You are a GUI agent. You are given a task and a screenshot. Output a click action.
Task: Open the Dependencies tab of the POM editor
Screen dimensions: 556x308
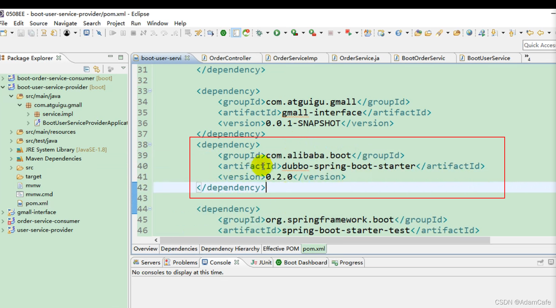[x=179, y=249]
